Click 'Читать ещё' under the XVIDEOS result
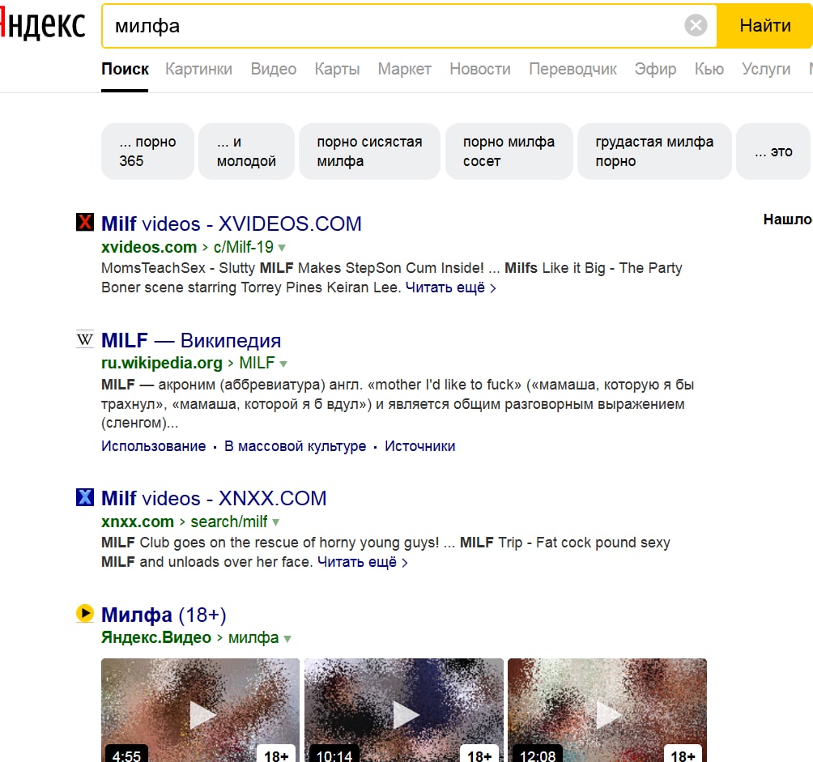Image resolution: width=813 pixels, height=762 pixels. [450, 287]
